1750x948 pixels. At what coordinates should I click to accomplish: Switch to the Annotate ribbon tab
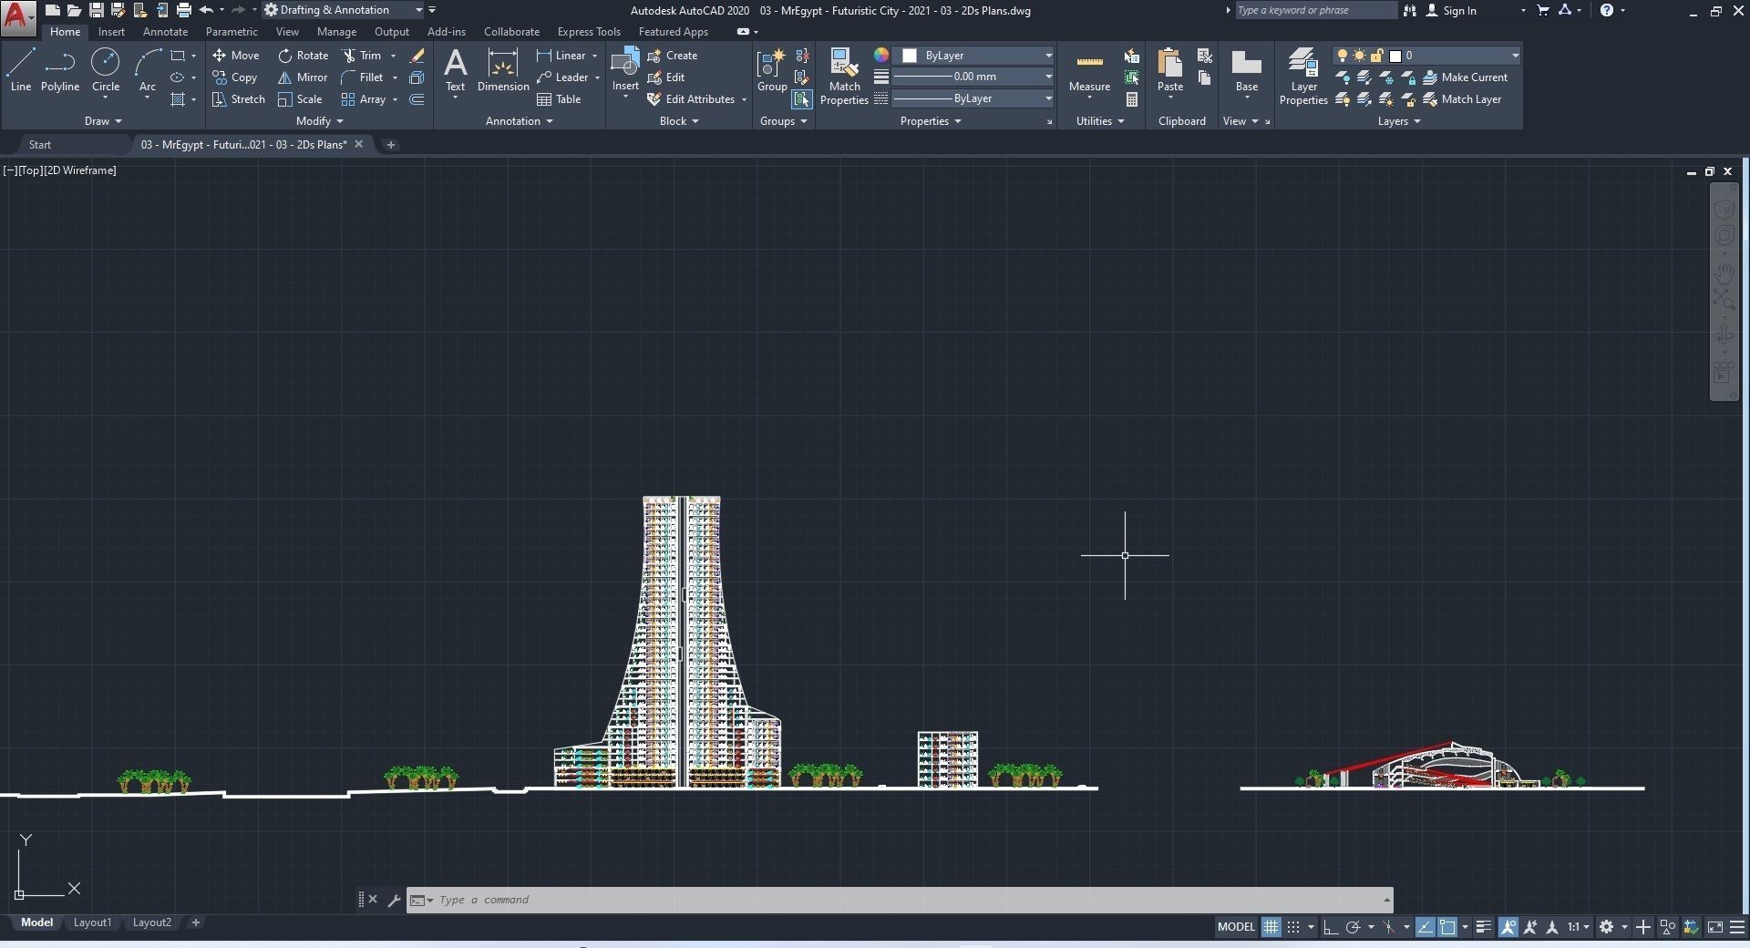coord(165,32)
